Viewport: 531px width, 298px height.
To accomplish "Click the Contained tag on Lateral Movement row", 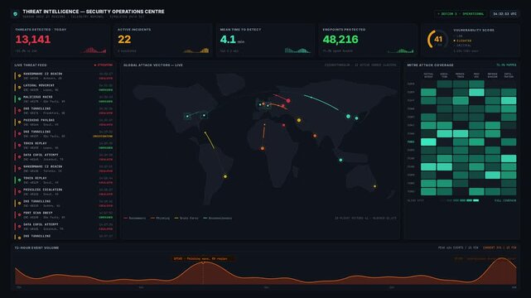I will 106,90.
